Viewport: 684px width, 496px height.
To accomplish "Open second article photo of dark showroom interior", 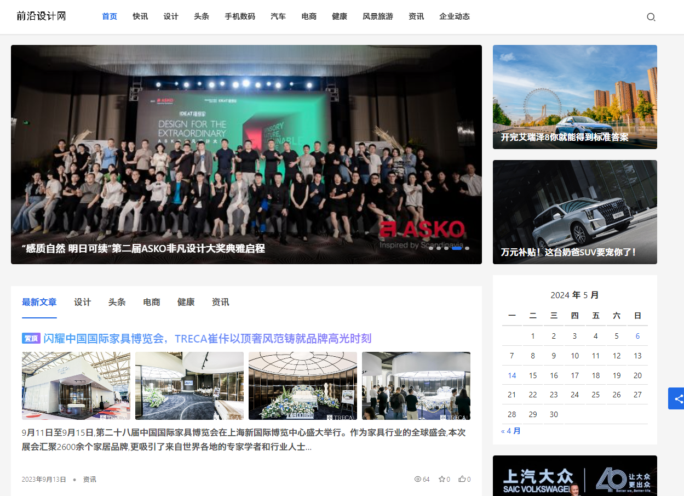I will point(189,386).
